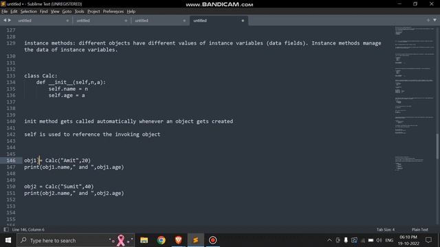440x247 pixels.
Task: Open the View menu
Action: [x=55, y=12]
